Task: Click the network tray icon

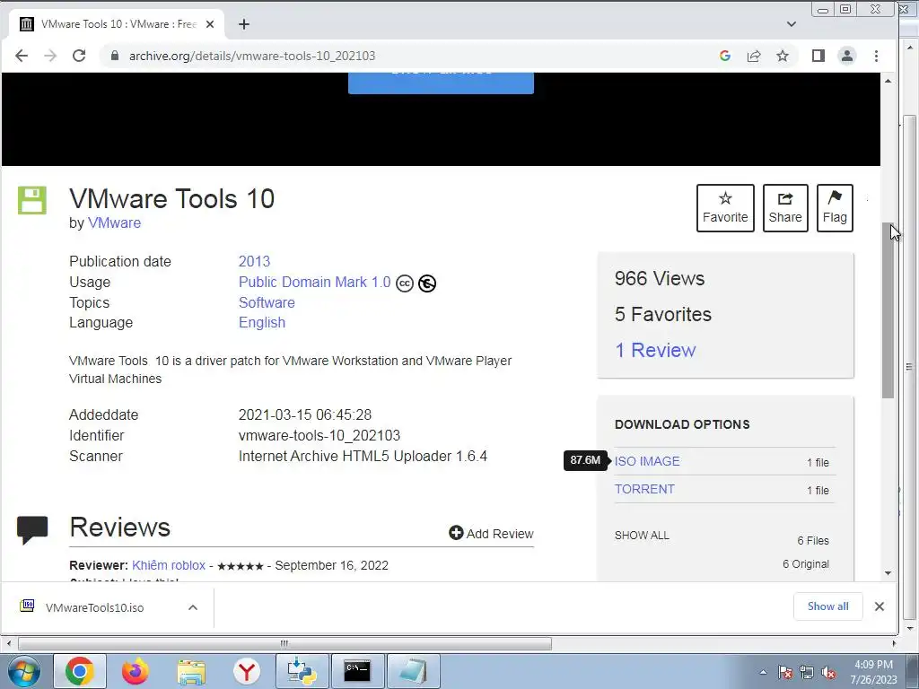Action: pyautogui.click(x=807, y=672)
